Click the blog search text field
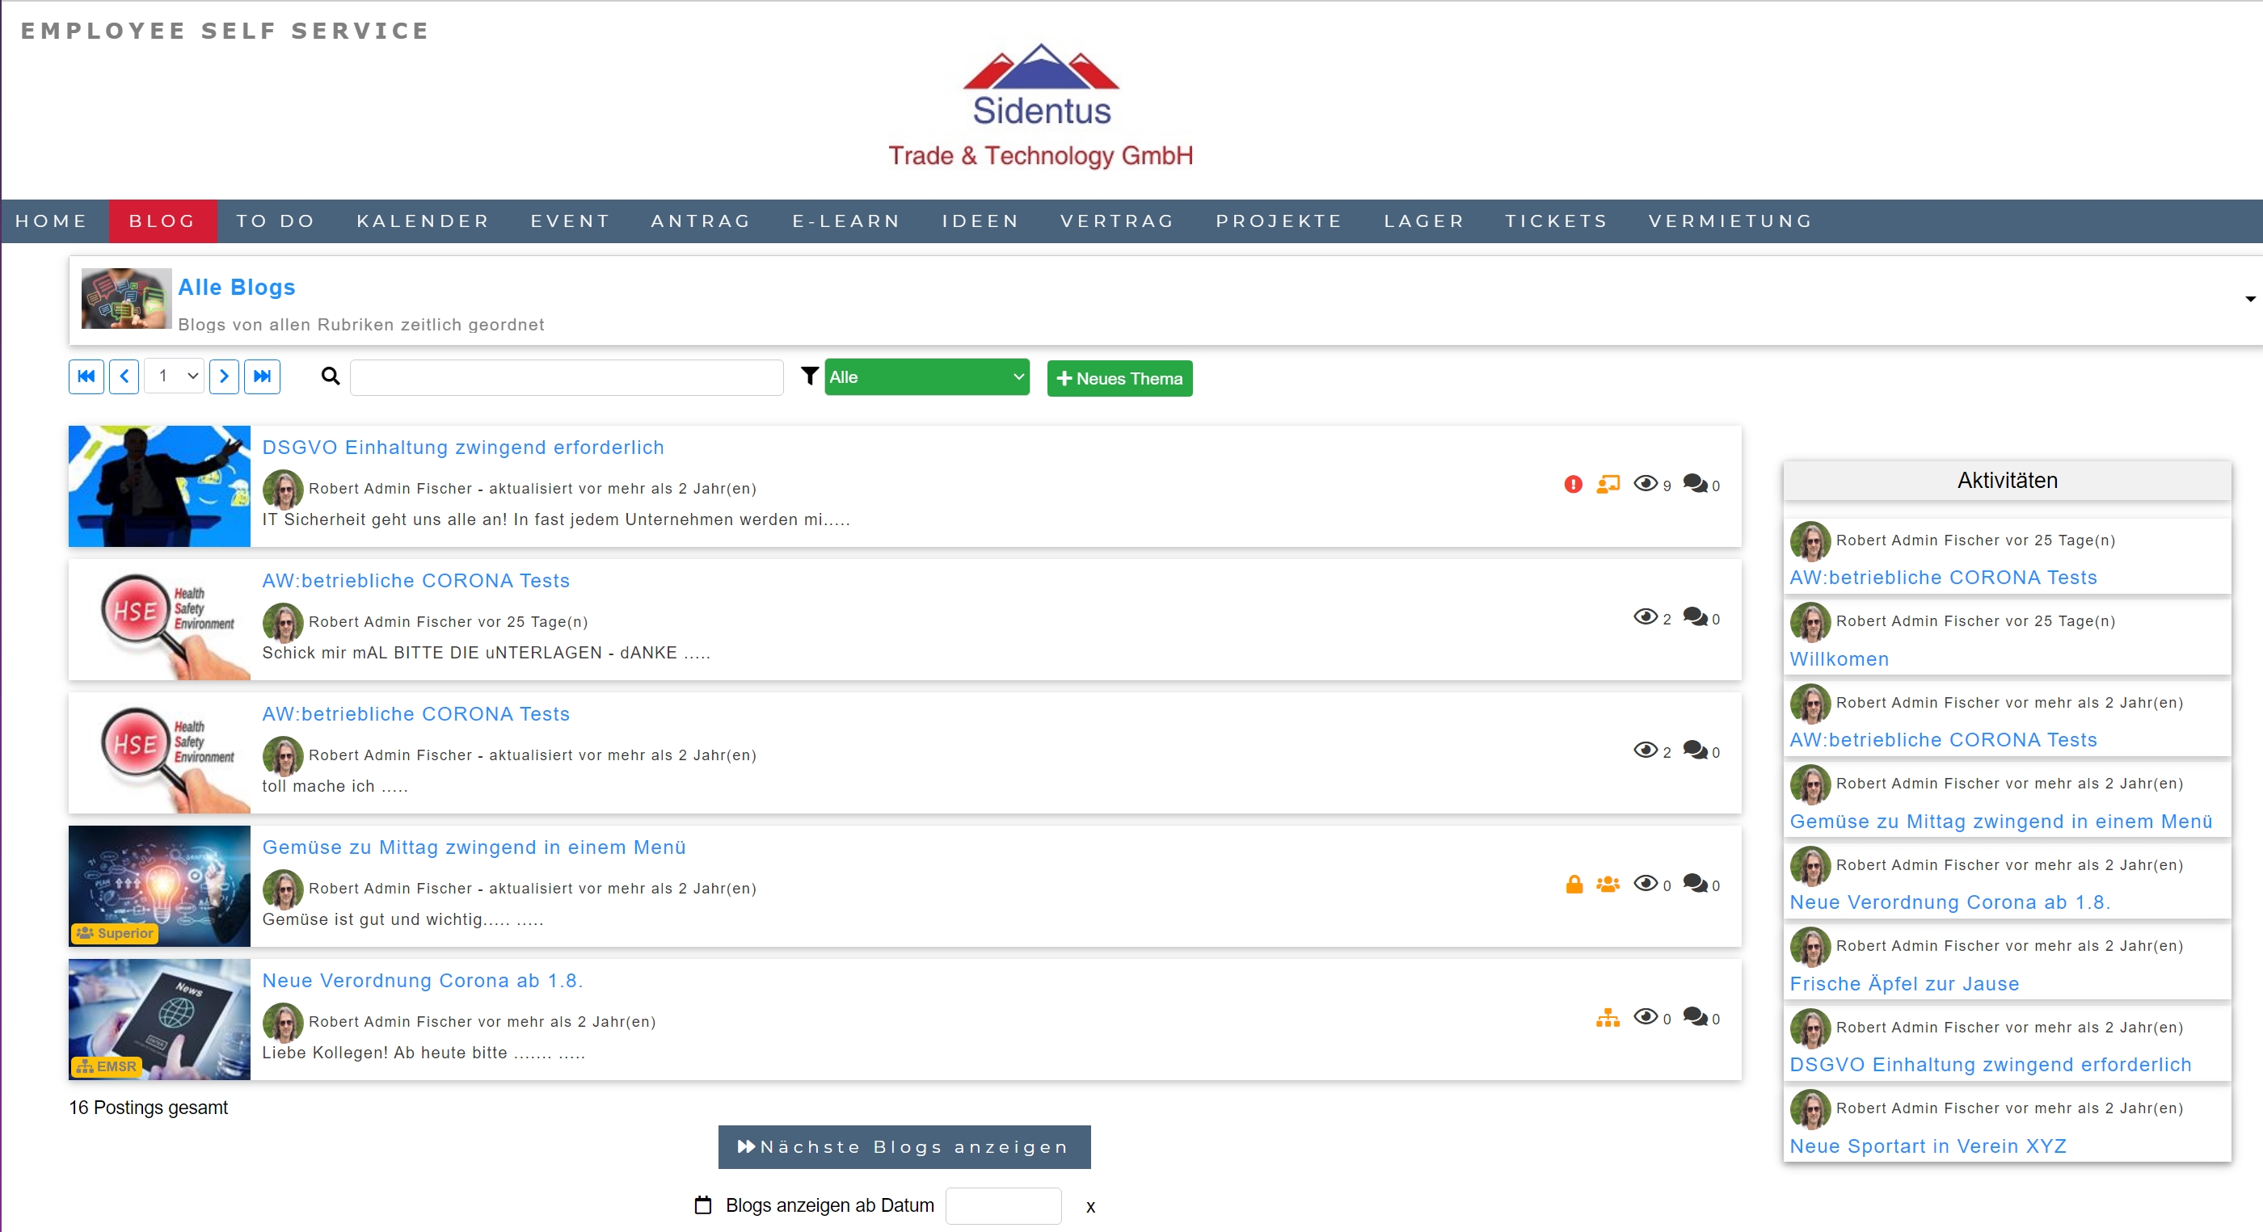The width and height of the screenshot is (2263, 1232). 567,377
